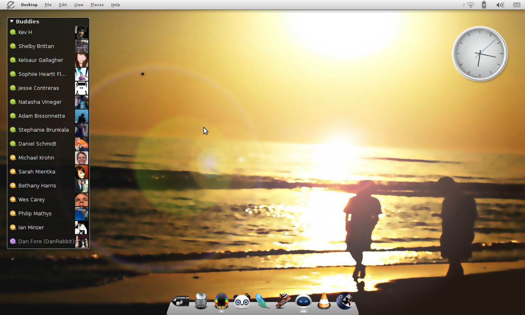Launch the blue feather dock app

262,301
